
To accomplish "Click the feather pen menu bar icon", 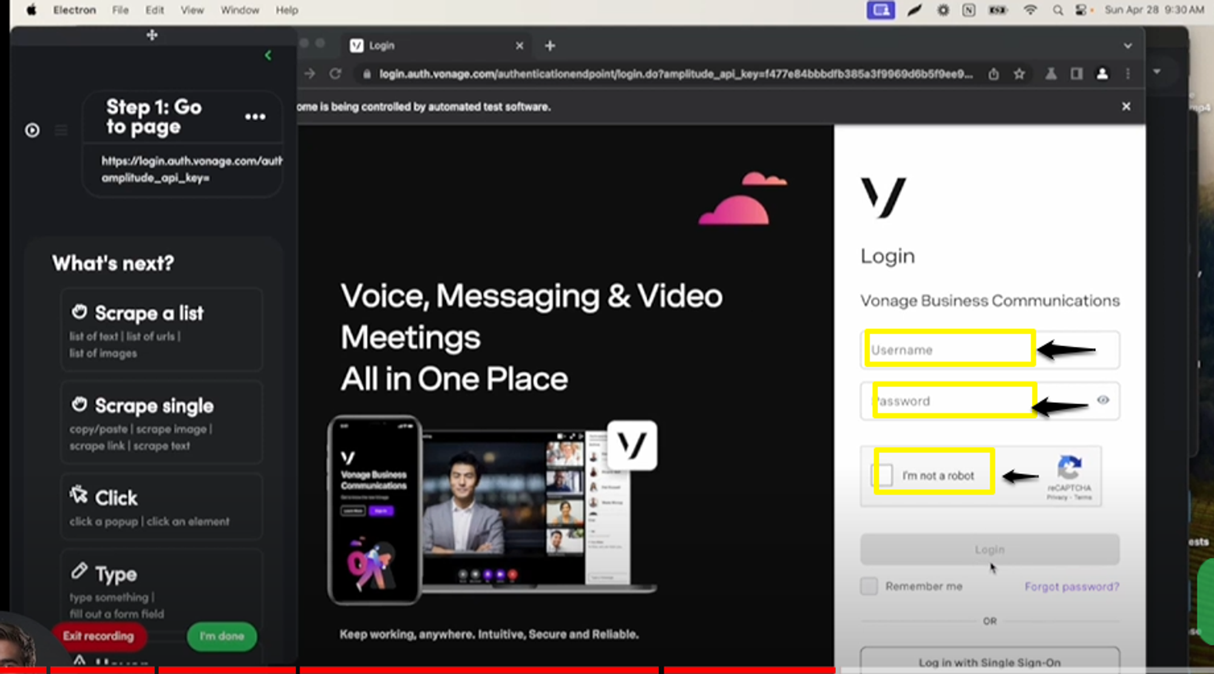I will point(914,10).
